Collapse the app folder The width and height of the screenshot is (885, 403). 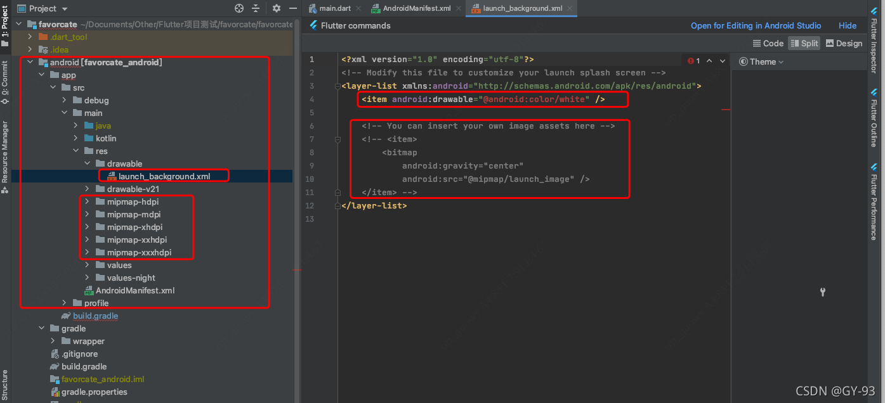[41, 75]
